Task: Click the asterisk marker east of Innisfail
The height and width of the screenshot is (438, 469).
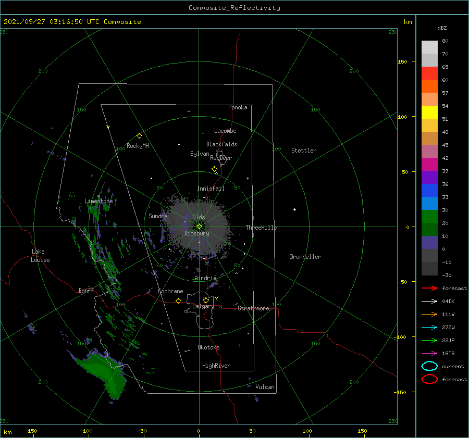Action: point(248,179)
